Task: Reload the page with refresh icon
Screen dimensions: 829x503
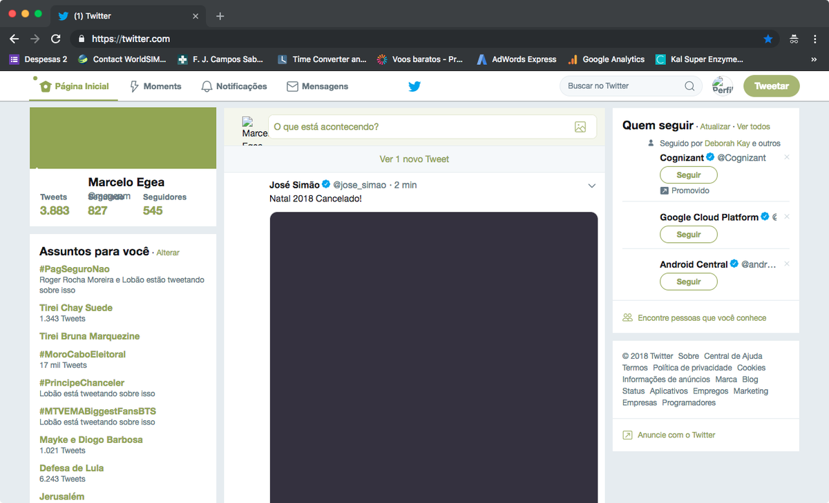Action: click(x=56, y=39)
